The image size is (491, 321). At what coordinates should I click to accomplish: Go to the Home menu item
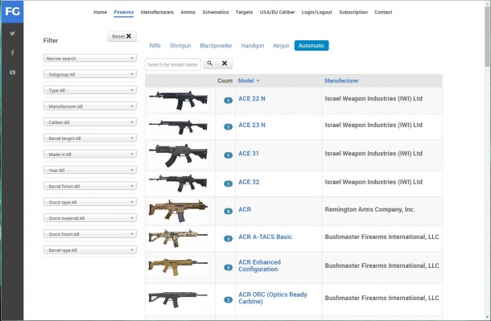point(100,12)
